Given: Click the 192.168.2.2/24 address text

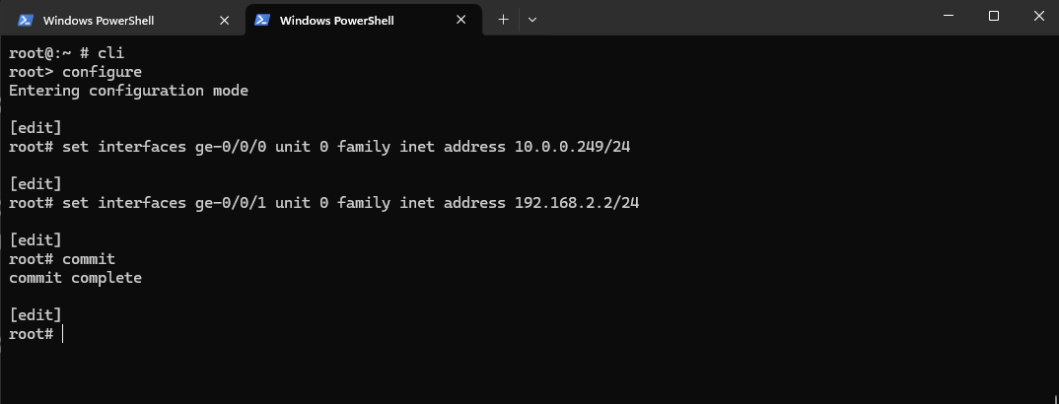Looking at the screenshot, I should (x=577, y=202).
